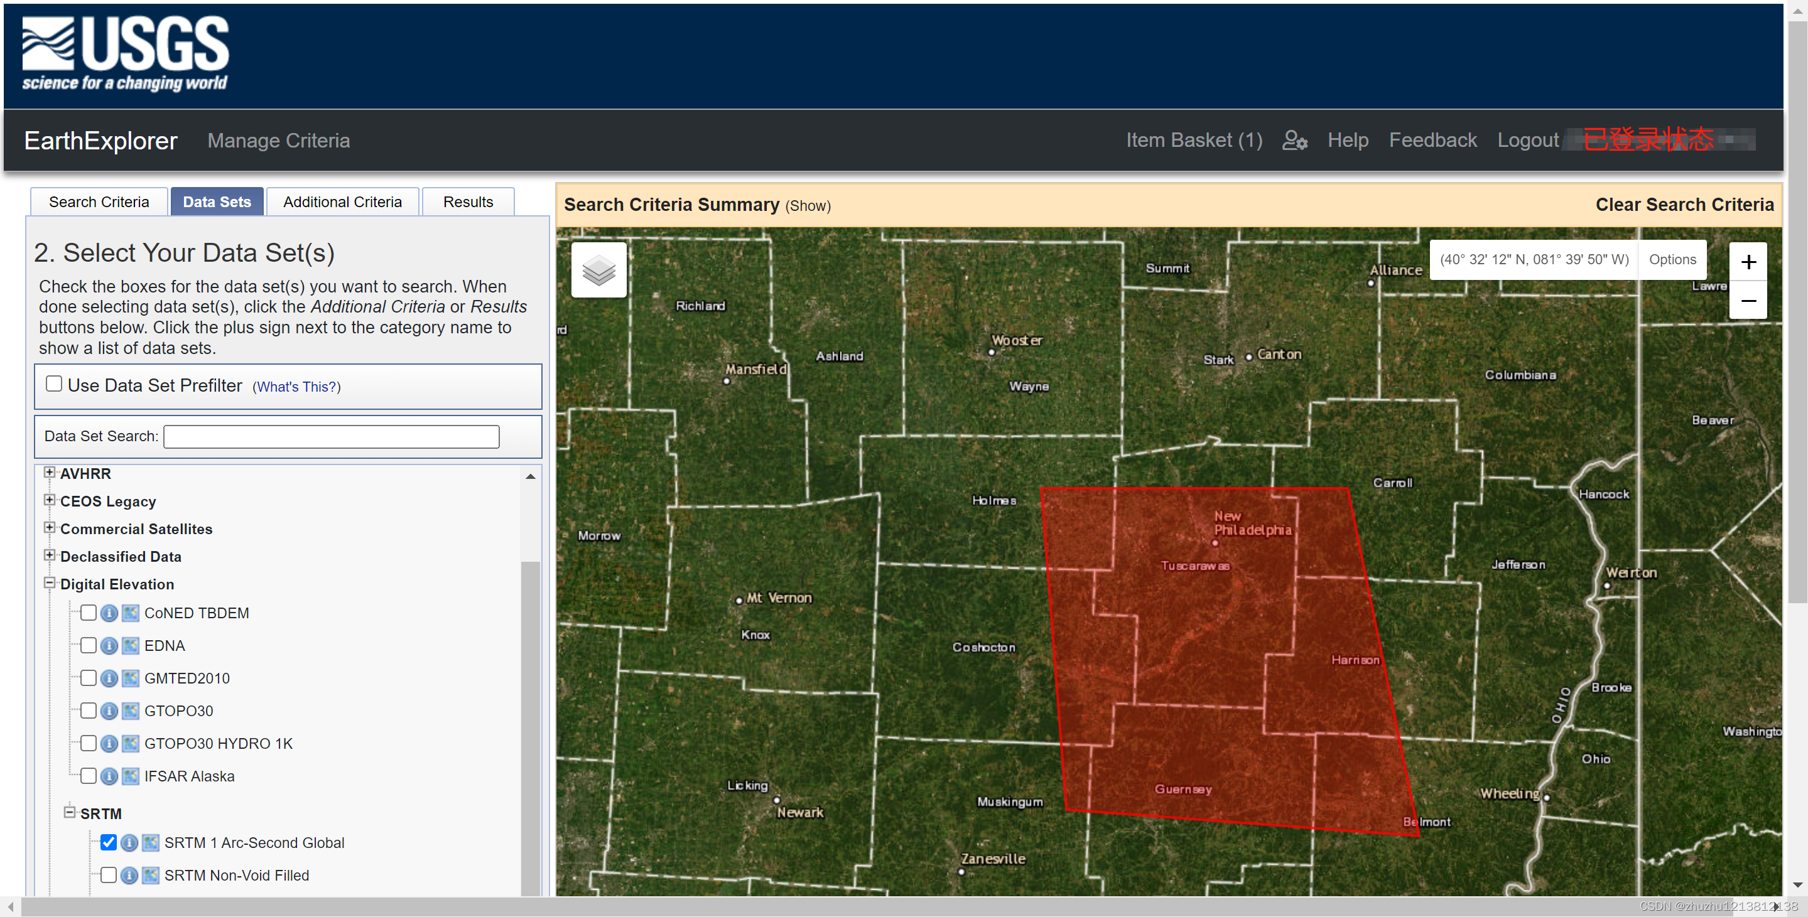Open the Help link
This screenshot has height=917, width=1808.
[x=1348, y=141]
